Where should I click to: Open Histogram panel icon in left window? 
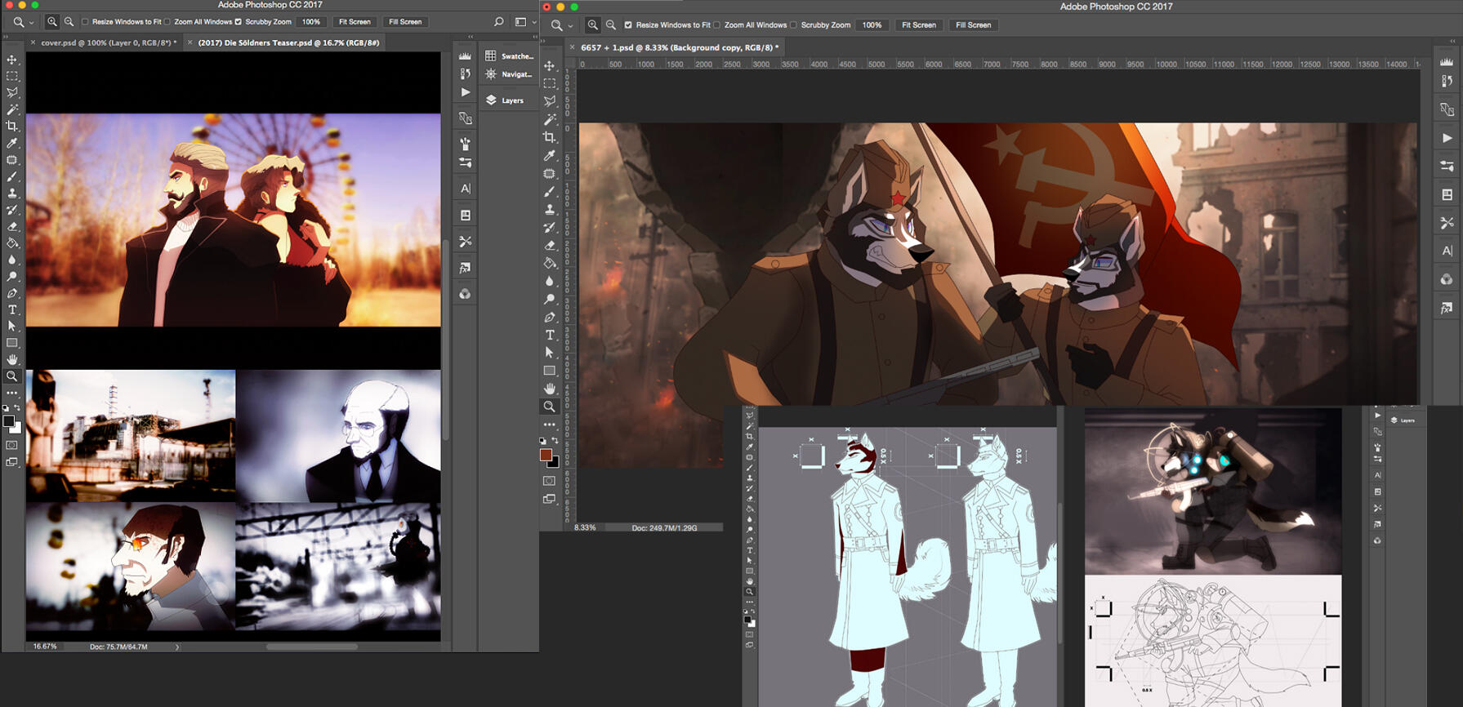(x=465, y=56)
